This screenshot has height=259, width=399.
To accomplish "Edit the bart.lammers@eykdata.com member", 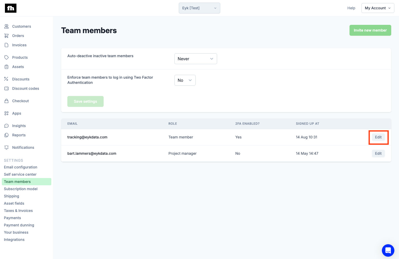I will pos(378,153).
